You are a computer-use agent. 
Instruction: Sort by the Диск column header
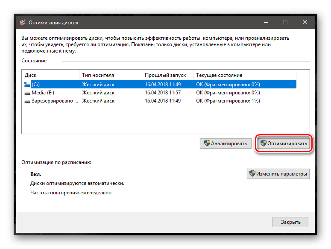coord(50,75)
